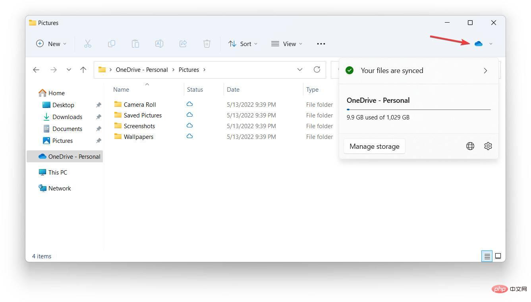This screenshot has height=302, width=531.
Task: Sort by the Type column header
Action: tap(312, 90)
